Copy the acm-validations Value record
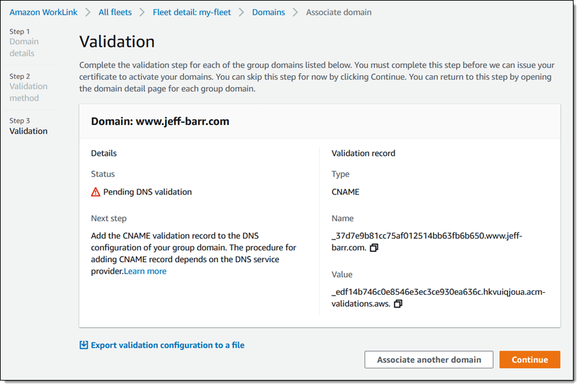Image resolution: width=580 pixels, height=387 pixels. [398, 304]
